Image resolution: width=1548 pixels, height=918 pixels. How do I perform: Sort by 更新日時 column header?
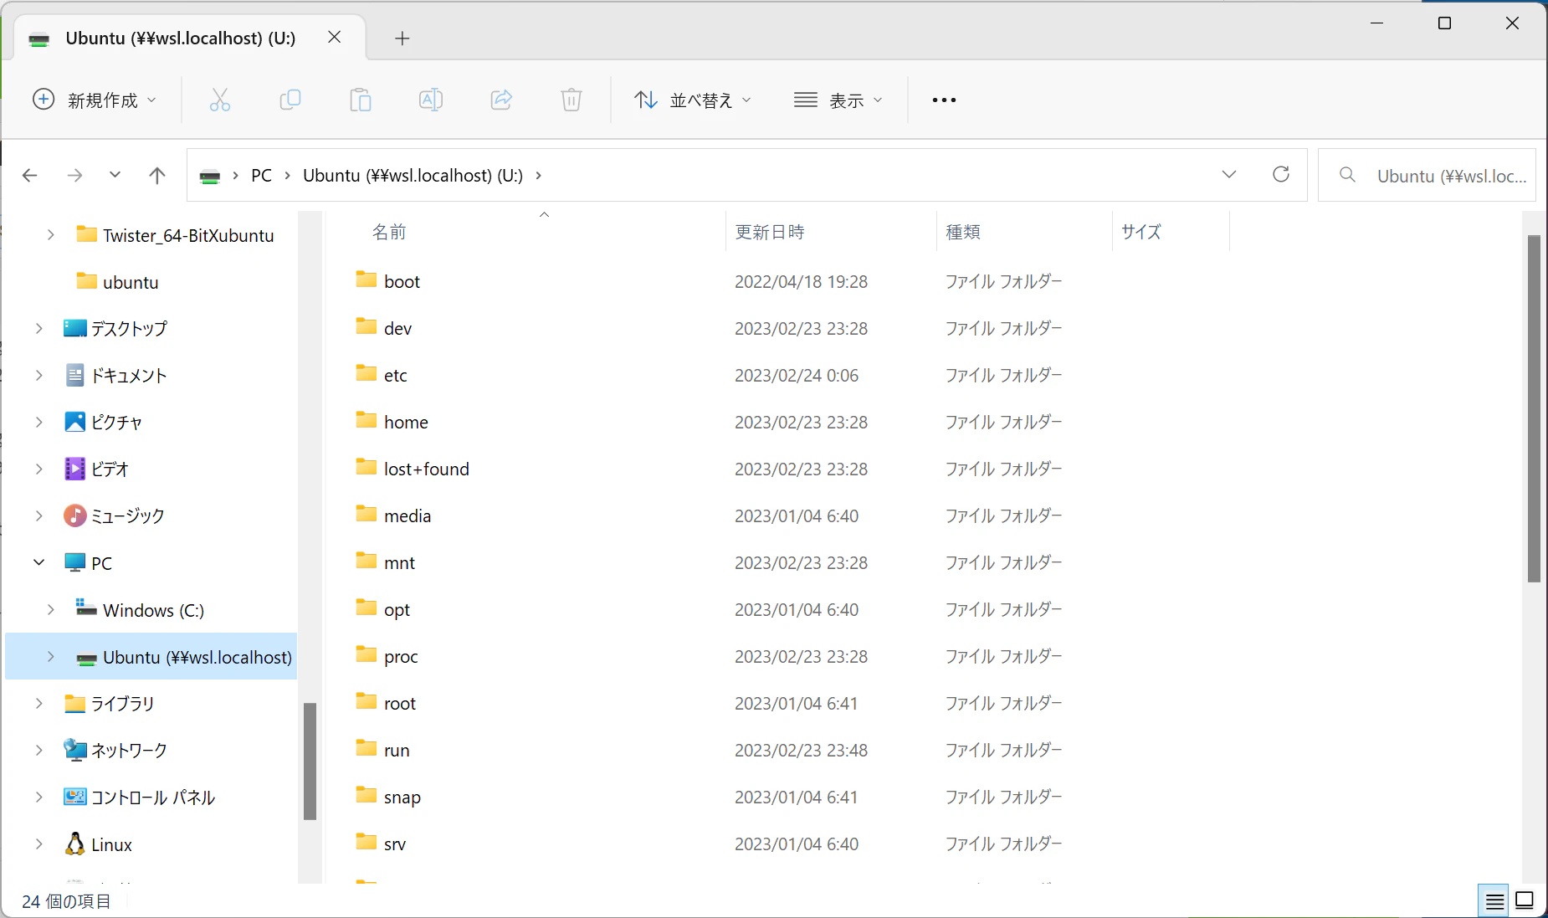(x=770, y=232)
